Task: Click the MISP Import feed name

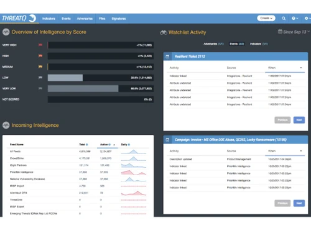Action: coord(17,186)
